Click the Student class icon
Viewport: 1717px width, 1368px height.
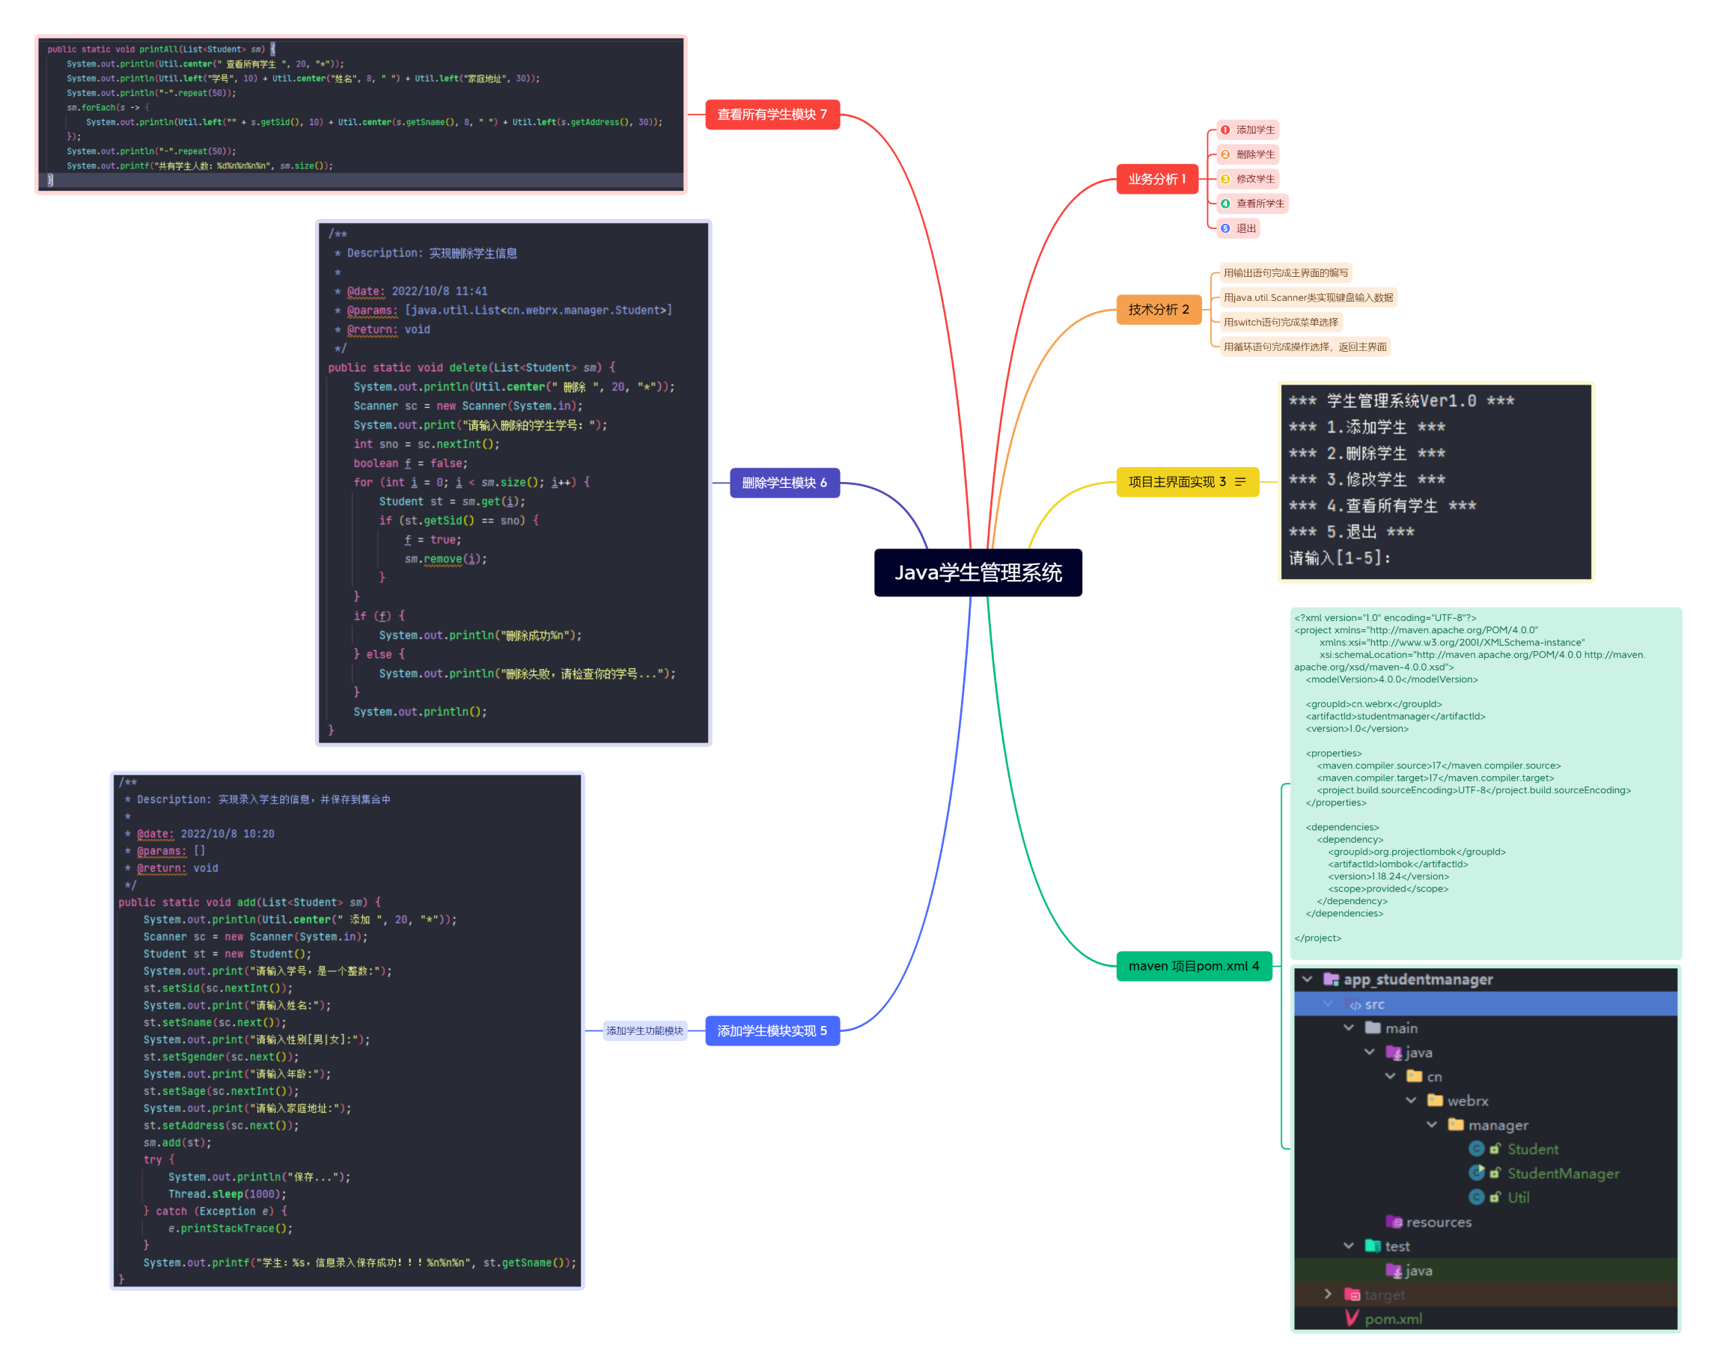point(1477,1149)
